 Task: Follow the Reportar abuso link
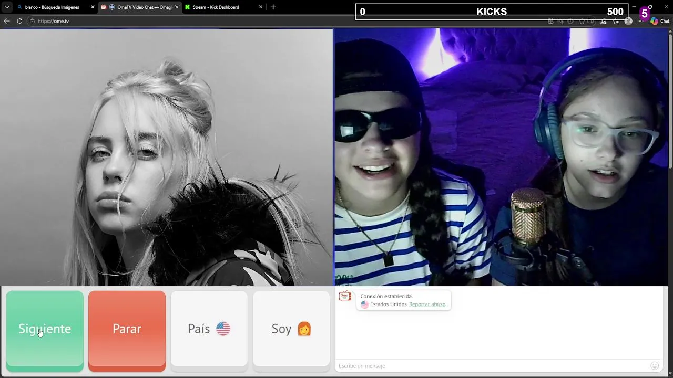tap(427, 304)
